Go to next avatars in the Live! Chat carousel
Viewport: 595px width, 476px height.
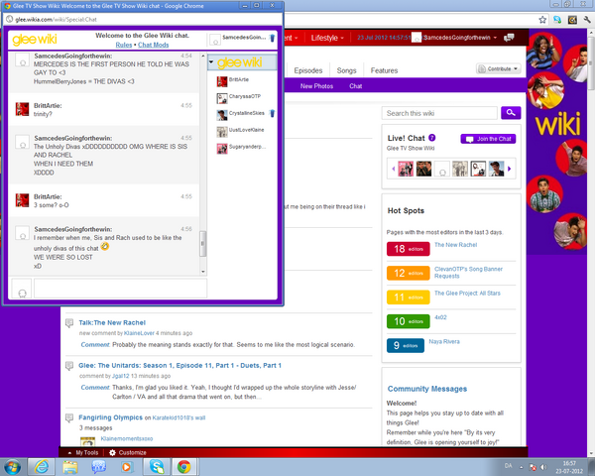tap(510, 169)
